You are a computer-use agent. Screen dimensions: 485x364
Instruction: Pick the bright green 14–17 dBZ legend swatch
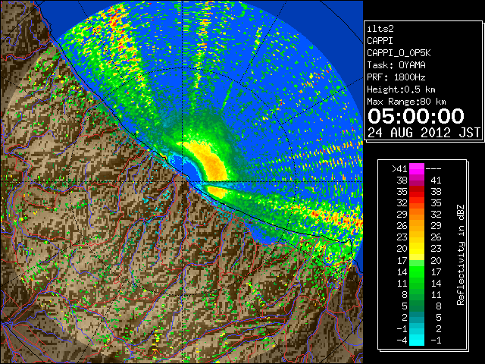417,271
